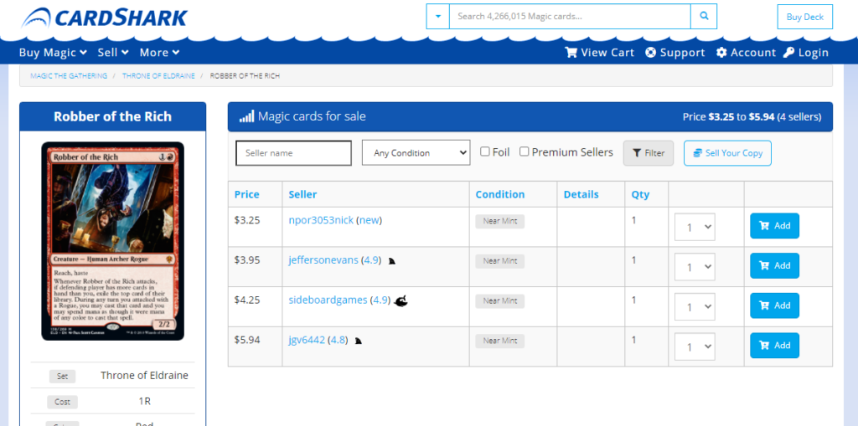Open the Buy Magic menu
The width and height of the screenshot is (858, 426).
click(53, 53)
